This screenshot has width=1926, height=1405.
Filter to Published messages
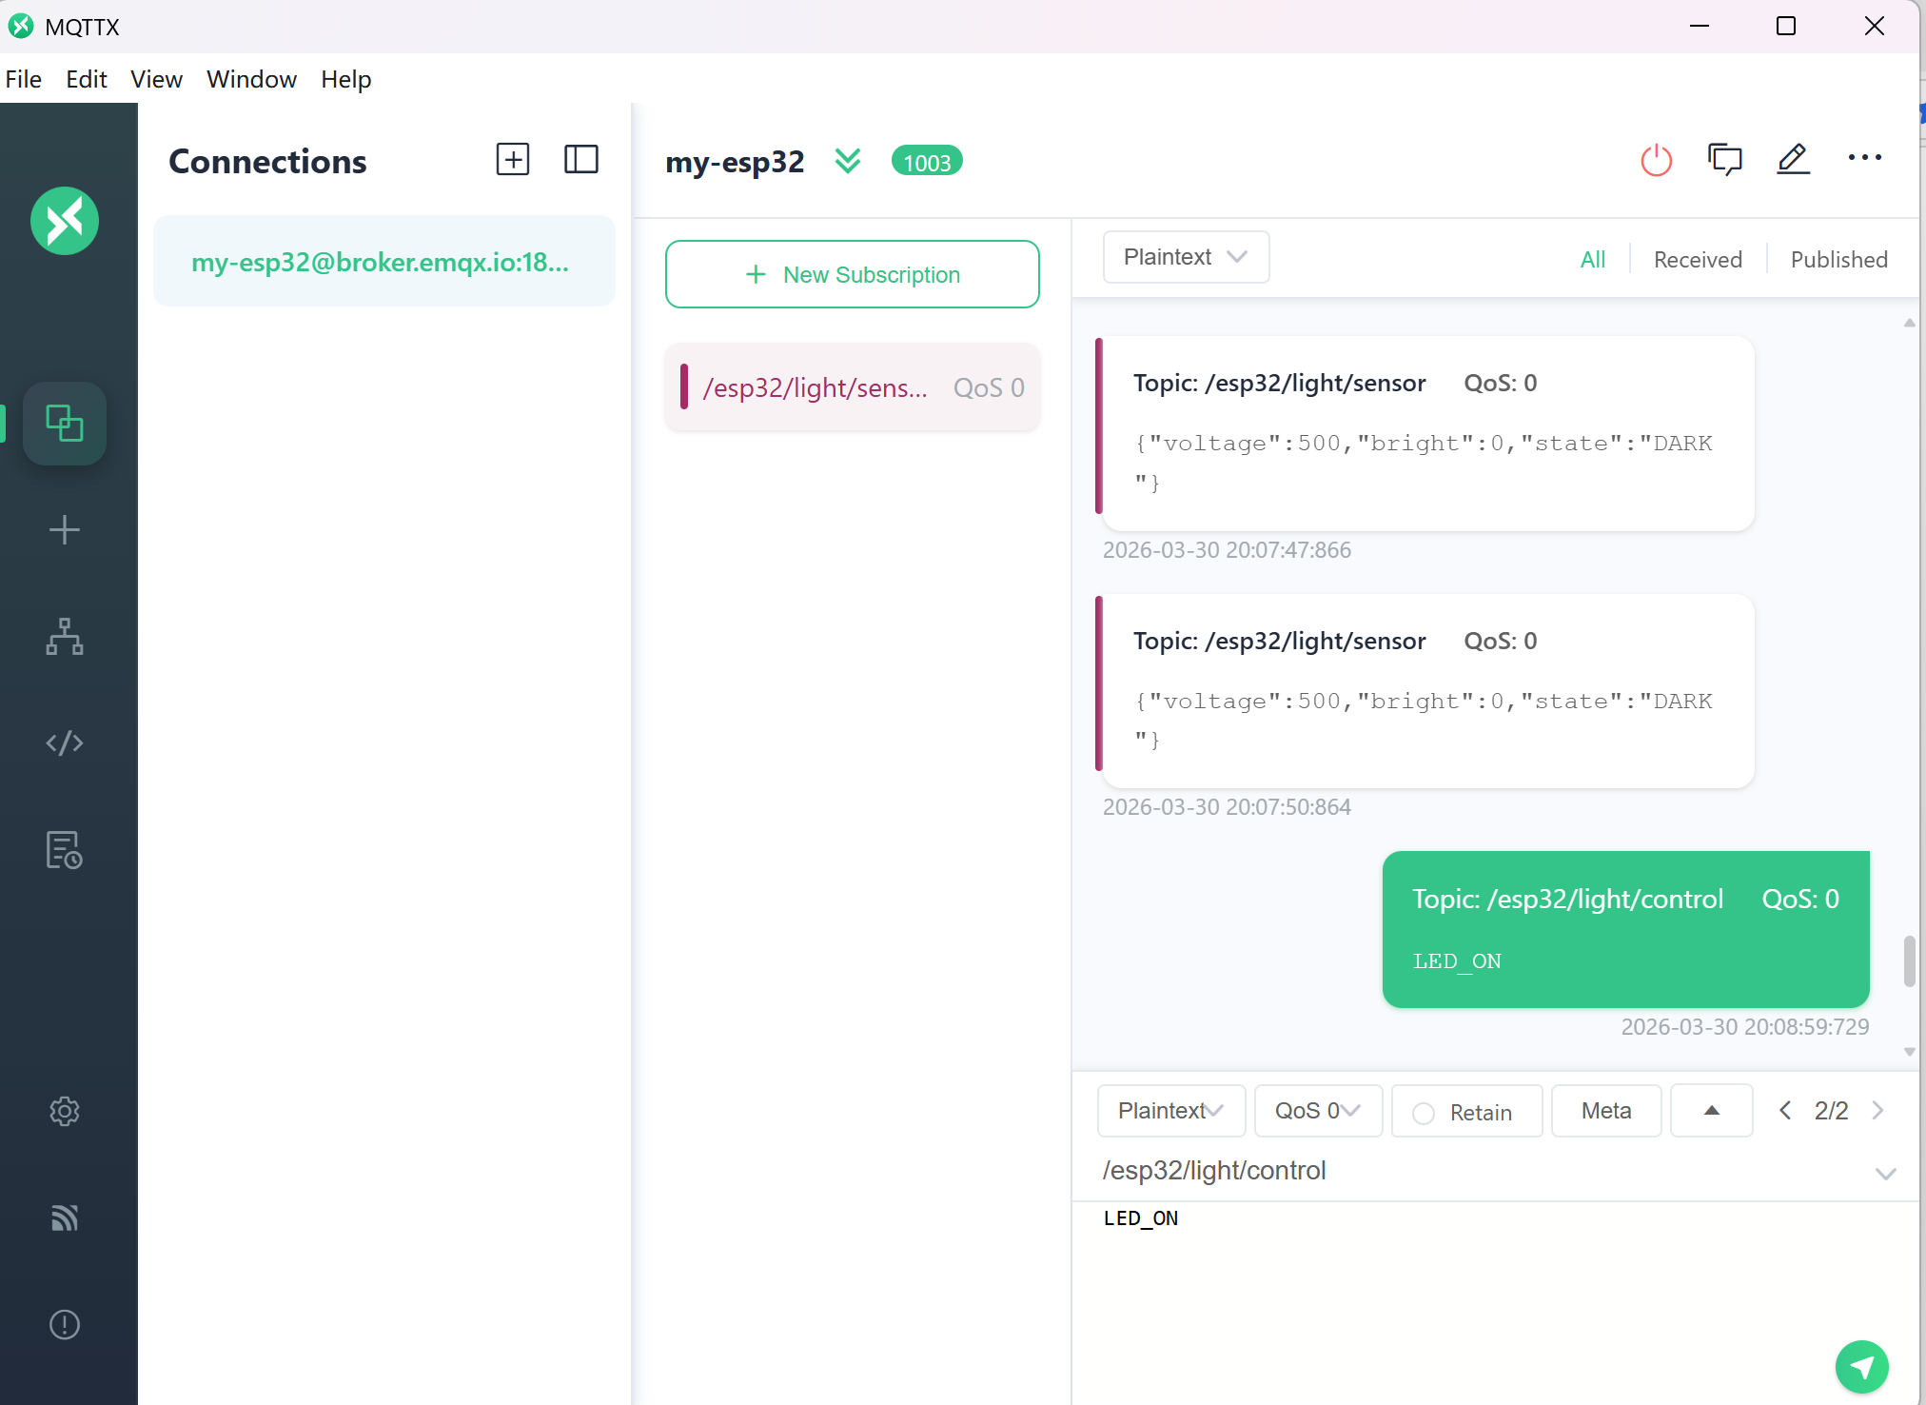(1838, 259)
